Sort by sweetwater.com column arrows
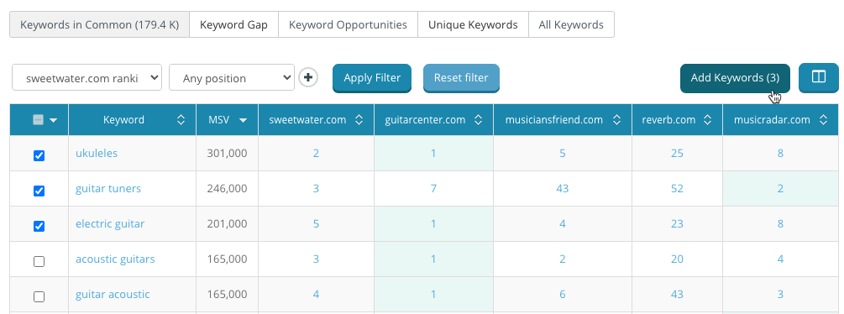The image size is (844, 314). point(359,120)
